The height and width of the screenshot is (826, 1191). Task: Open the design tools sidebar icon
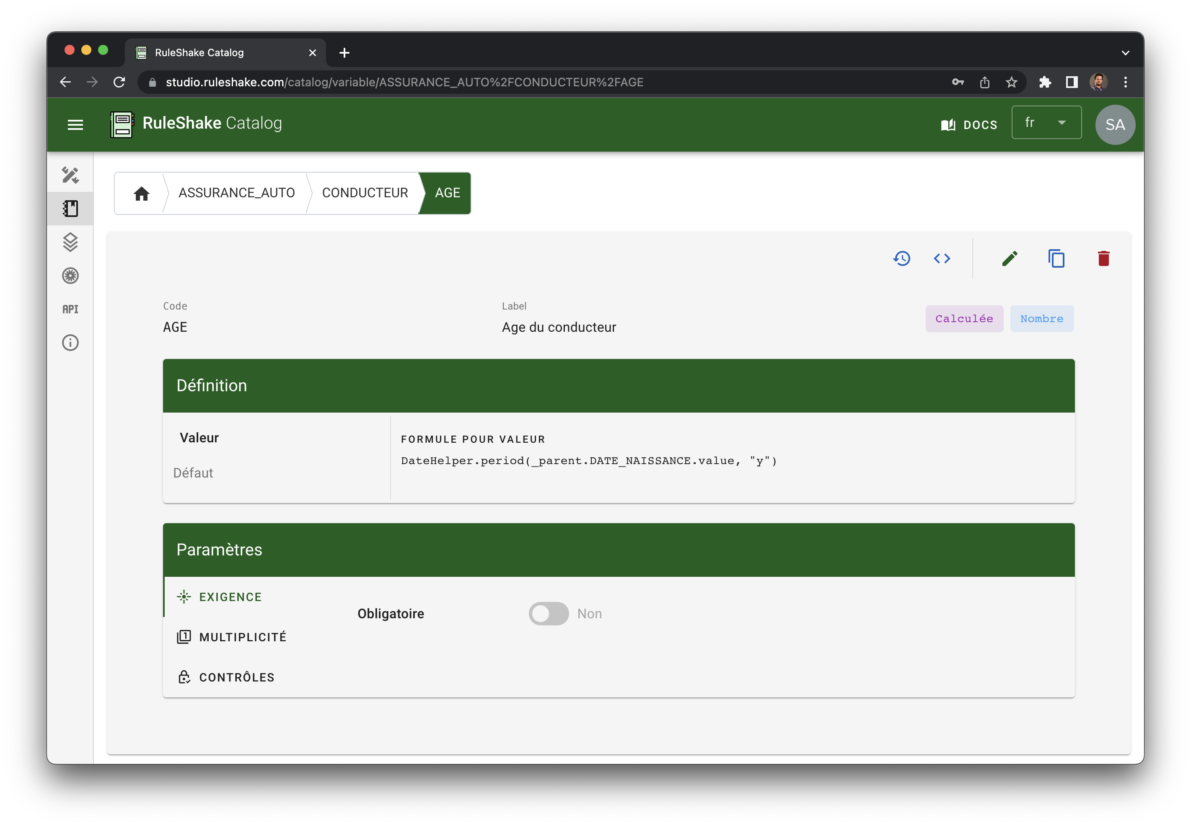click(x=70, y=175)
